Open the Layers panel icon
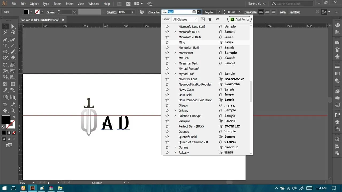Screen dimensions: 342x192 tap(337, 122)
